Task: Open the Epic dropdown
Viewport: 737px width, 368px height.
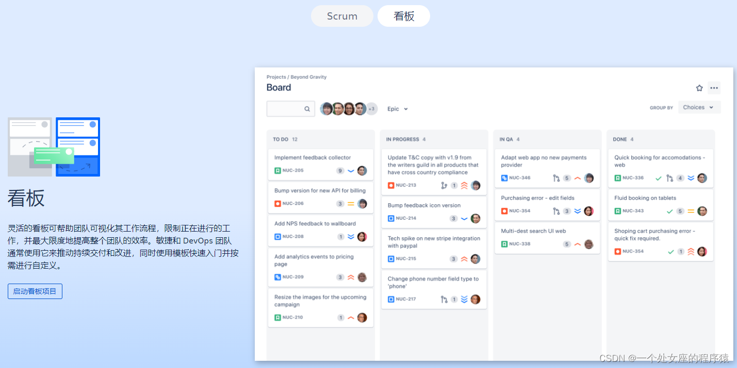Action: [397, 109]
